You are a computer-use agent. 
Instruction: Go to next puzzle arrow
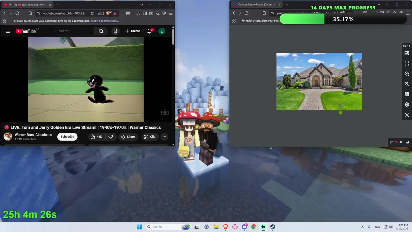pyautogui.click(x=407, y=142)
